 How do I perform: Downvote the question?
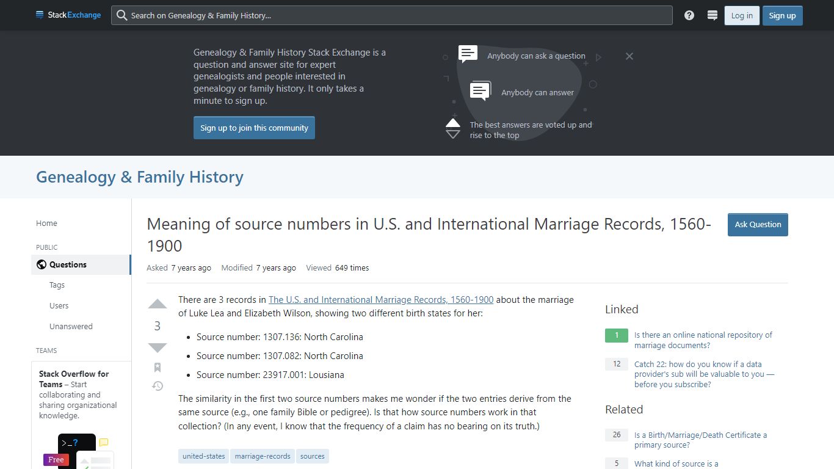point(158,347)
